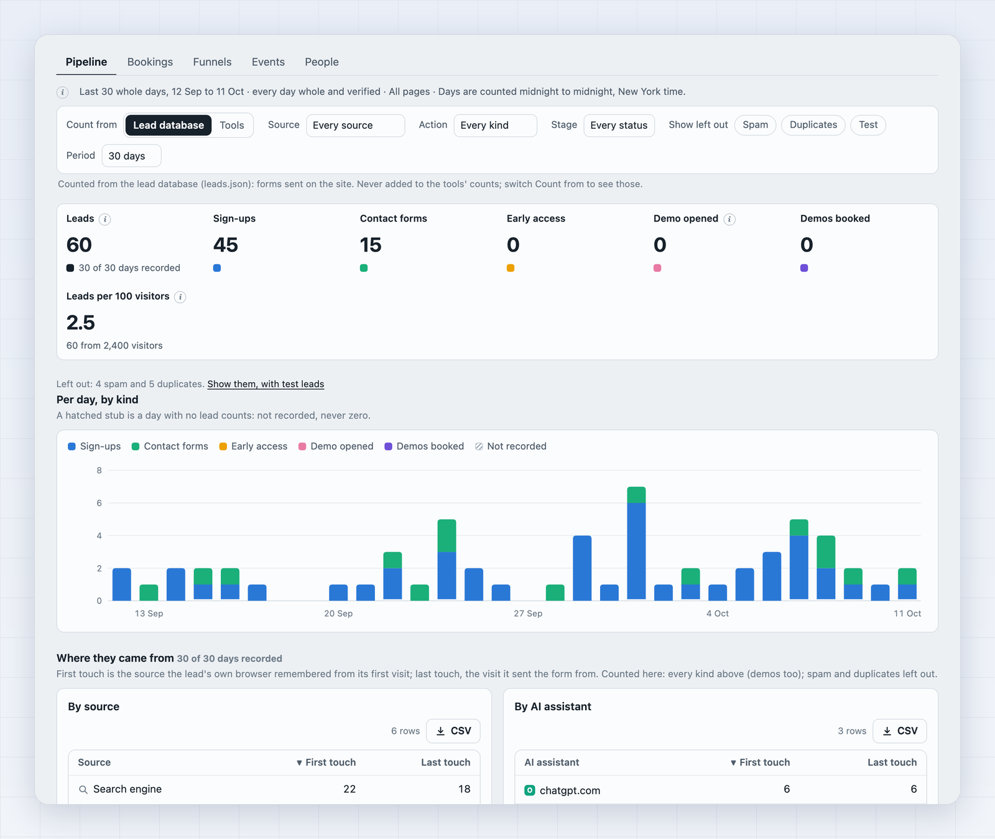This screenshot has height=839, width=995.
Task: Click the info icon beside the date range note
Action: [62, 92]
